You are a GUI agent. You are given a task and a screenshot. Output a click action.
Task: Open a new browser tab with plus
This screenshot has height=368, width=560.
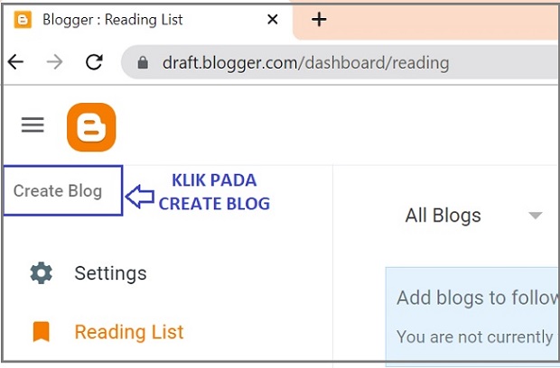click(x=318, y=19)
